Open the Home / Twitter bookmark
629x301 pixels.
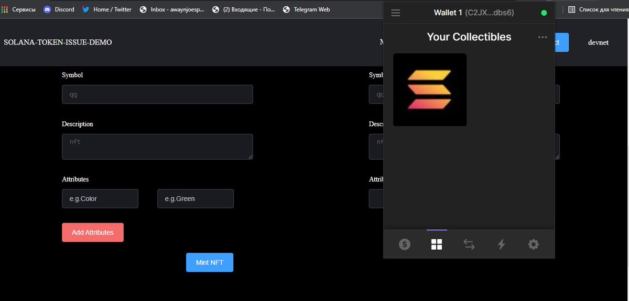107,9
